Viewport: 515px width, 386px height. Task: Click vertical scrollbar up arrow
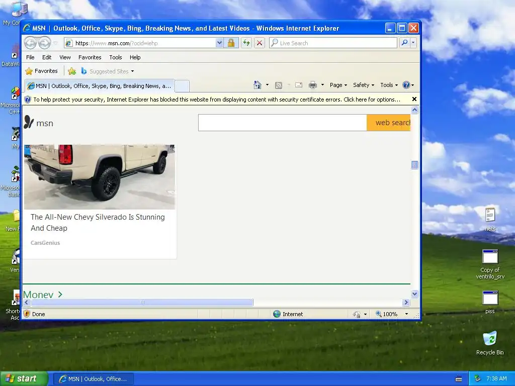414,110
